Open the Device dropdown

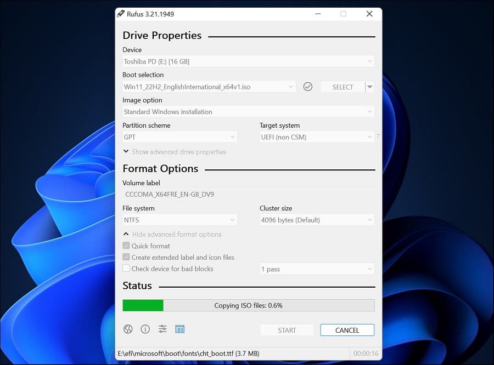[x=248, y=62]
